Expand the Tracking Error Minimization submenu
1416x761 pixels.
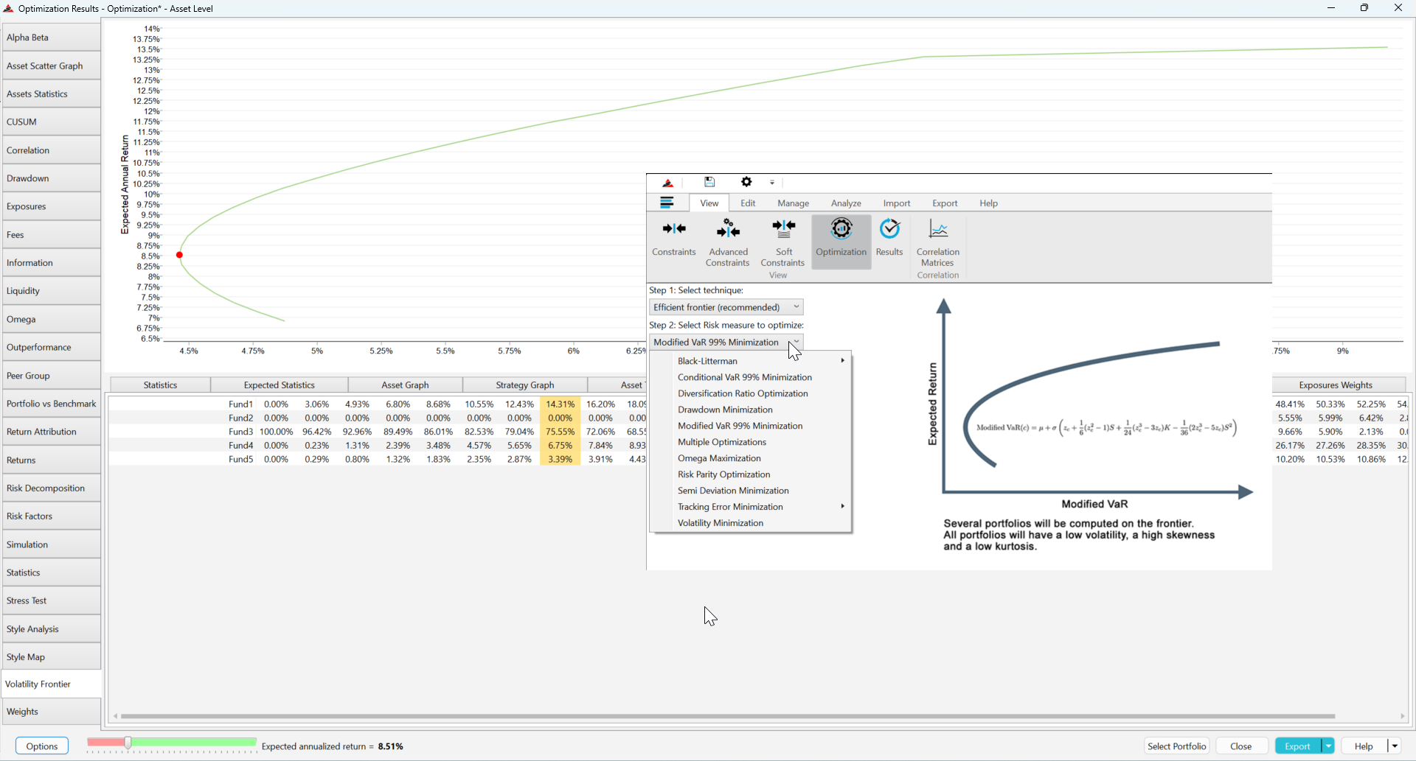(841, 507)
